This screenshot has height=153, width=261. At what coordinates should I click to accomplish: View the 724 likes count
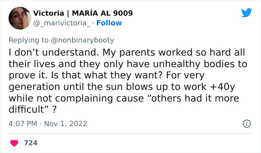31,143
